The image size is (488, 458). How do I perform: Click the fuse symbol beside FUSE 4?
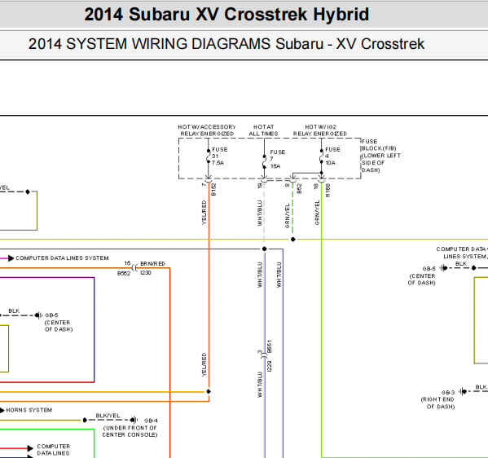(321, 156)
